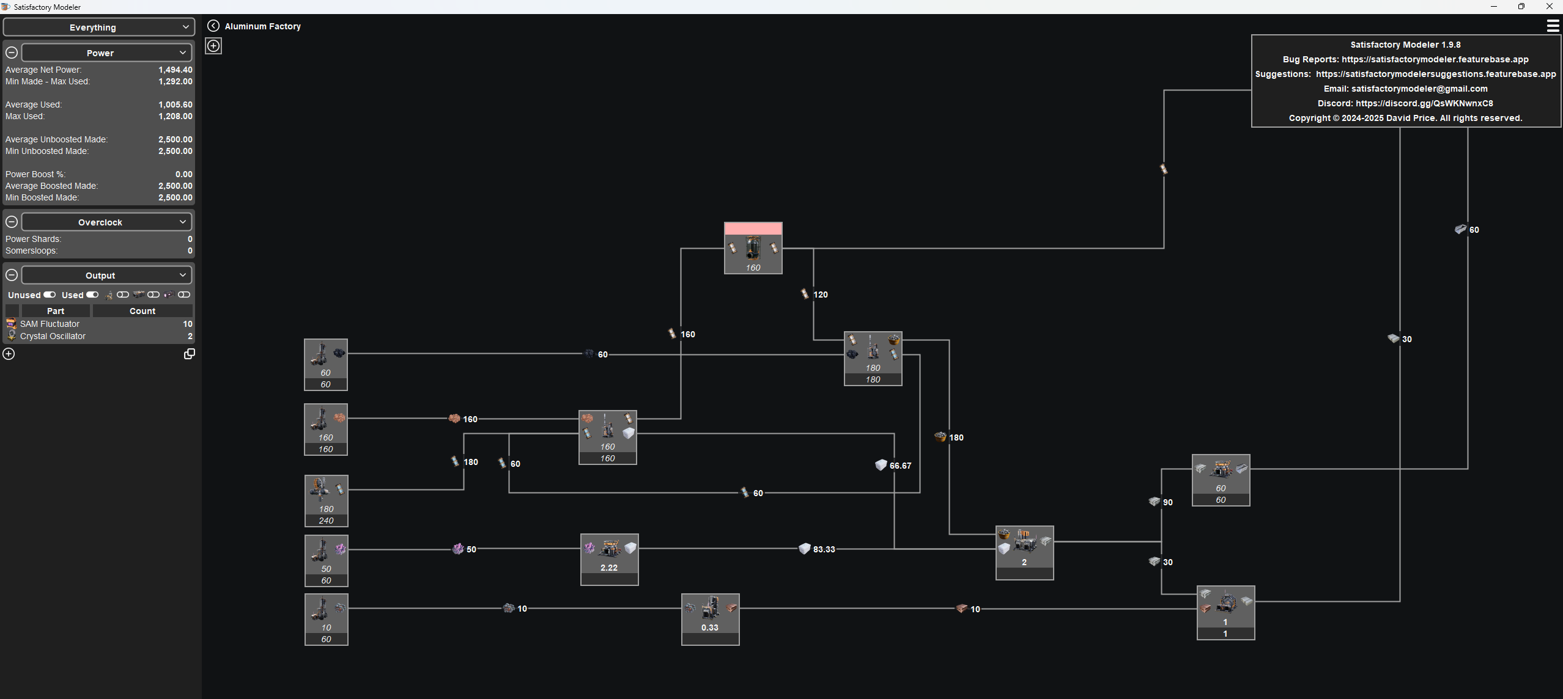Select the assembler node showing 1/1
The image size is (1563, 699).
1226,613
